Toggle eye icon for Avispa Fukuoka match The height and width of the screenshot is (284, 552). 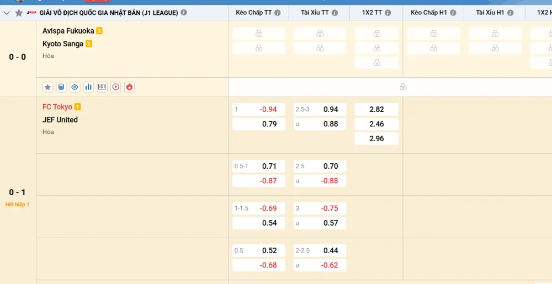[x=75, y=87]
